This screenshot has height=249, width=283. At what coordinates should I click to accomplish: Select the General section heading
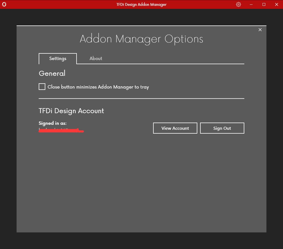click(52, 73)
